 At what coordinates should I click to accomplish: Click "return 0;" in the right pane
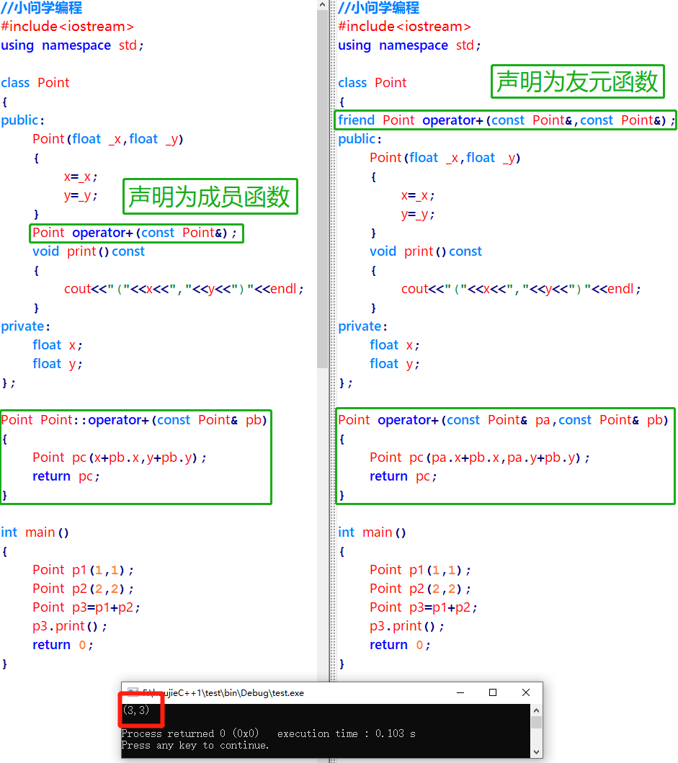[x=400, y=645]
